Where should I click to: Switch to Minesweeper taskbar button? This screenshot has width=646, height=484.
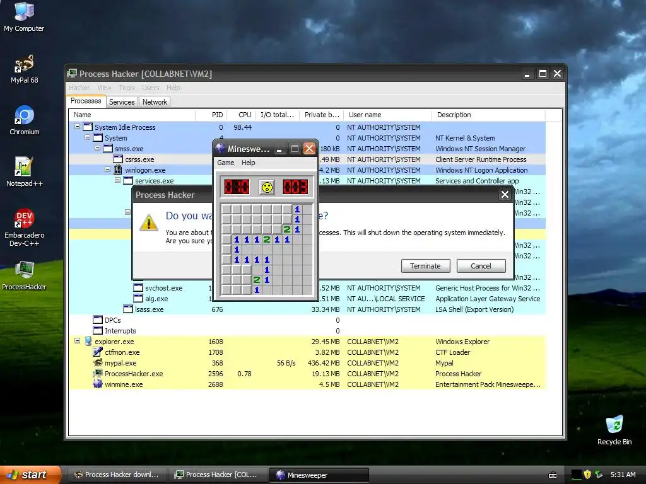pos(319,475)
